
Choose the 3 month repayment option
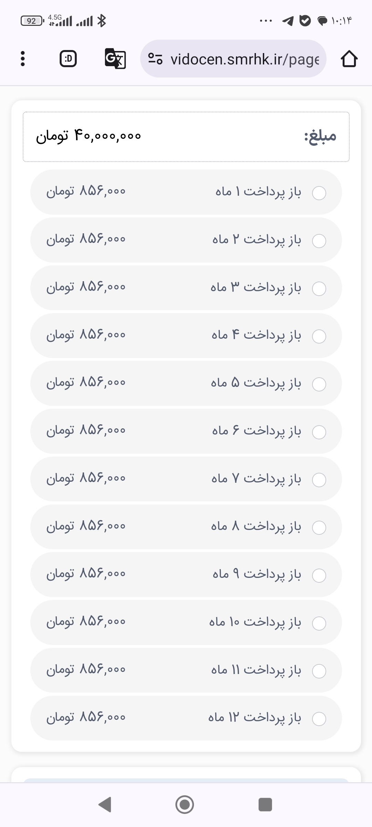click(x=319, y=289)
